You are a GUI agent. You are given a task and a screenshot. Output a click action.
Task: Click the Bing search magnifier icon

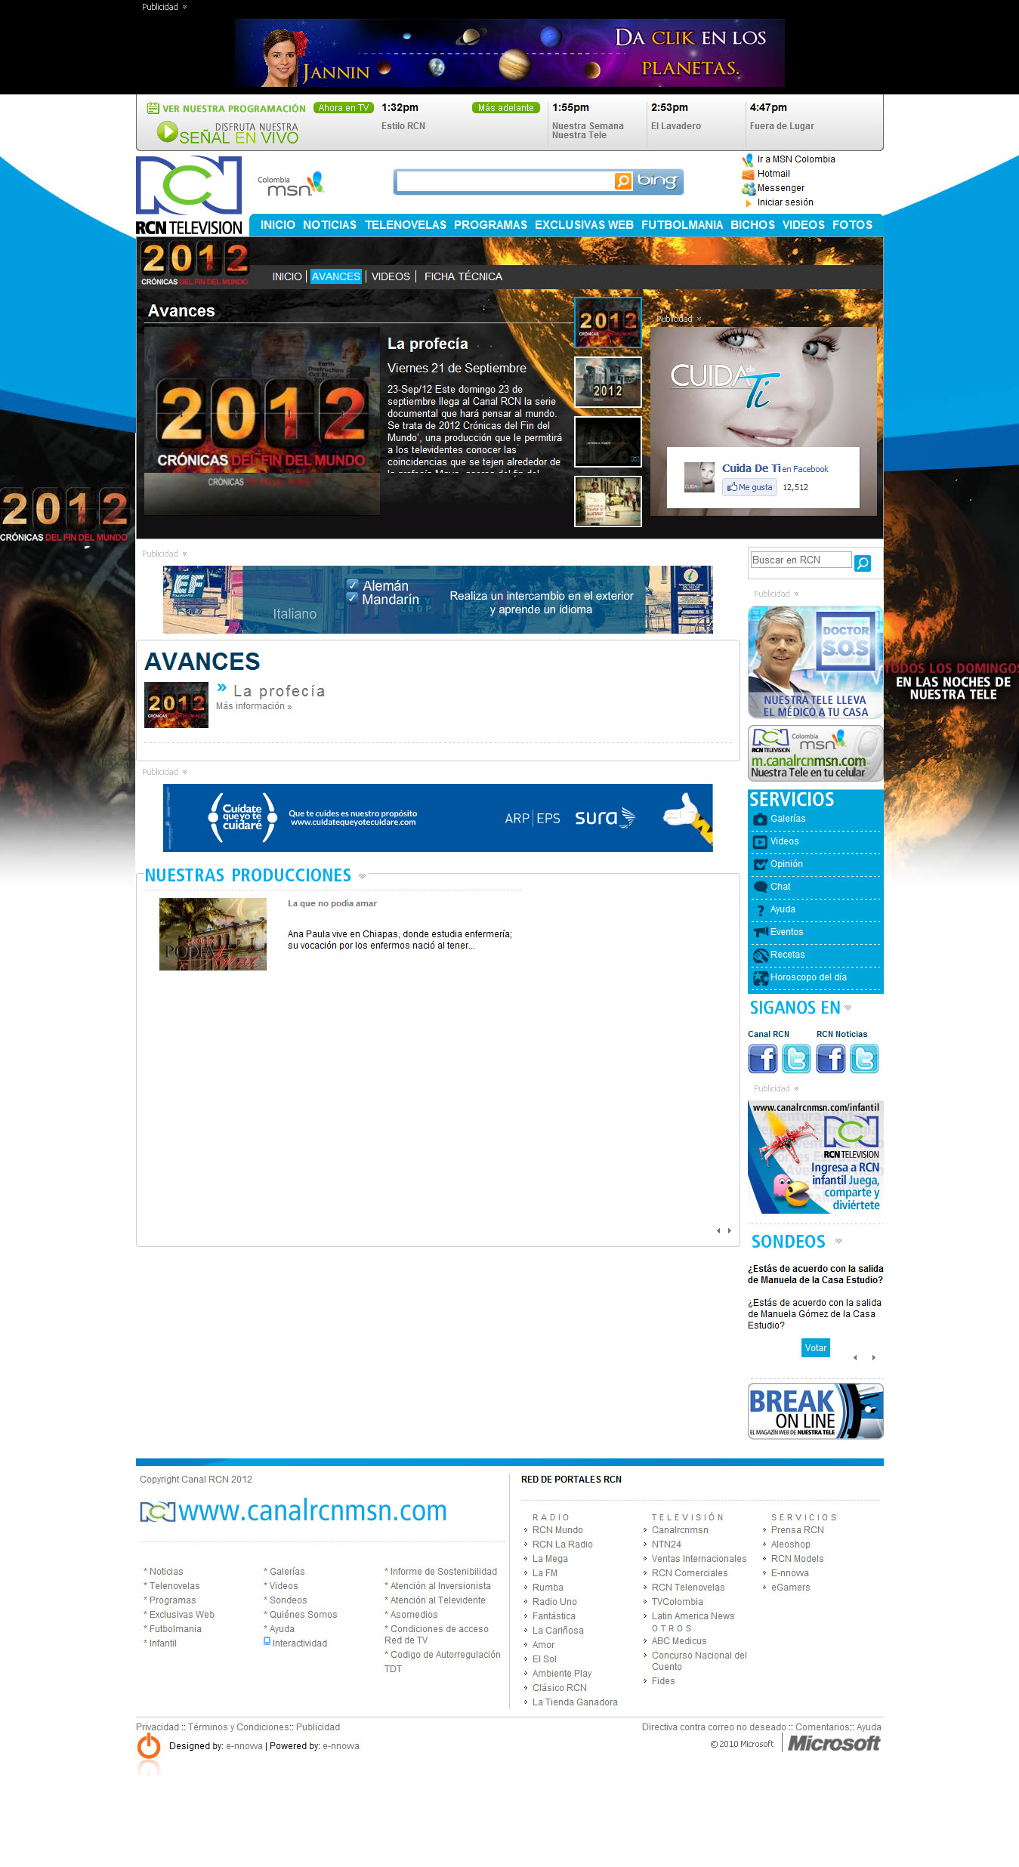[x=623, y=181]
